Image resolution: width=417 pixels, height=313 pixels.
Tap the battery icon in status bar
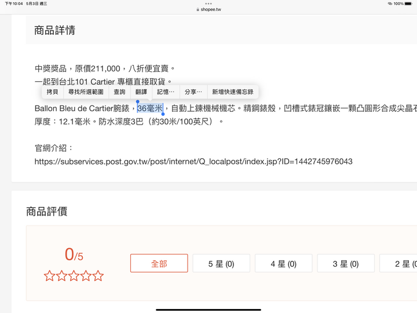pos(409,3)
